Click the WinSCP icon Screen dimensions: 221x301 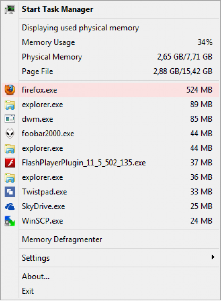10,221
